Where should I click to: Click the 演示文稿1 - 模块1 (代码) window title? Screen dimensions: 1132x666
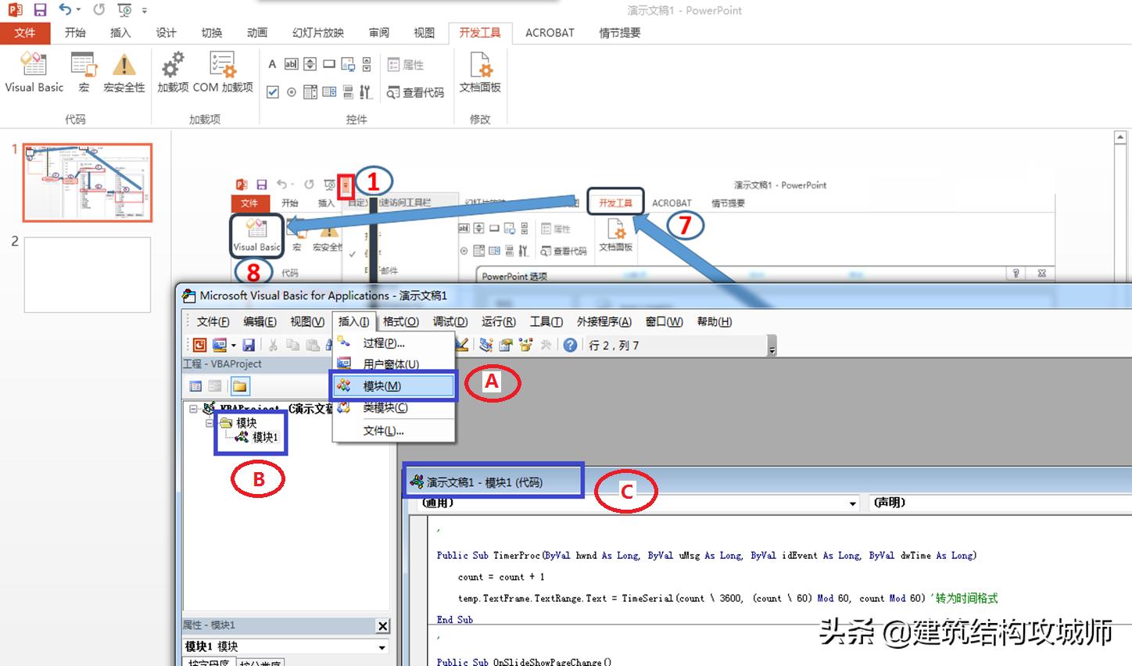(x=484, y=482)
